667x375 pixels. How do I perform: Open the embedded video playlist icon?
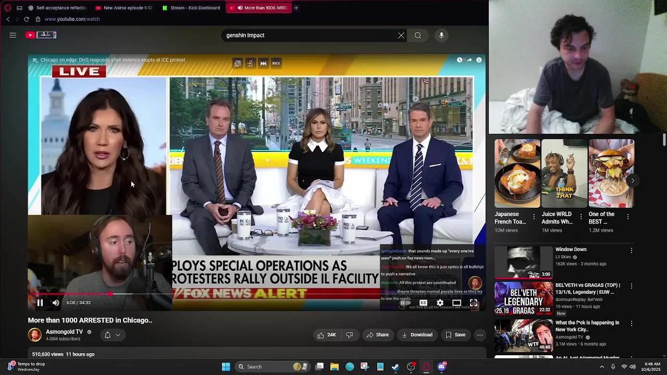[35, 60]
